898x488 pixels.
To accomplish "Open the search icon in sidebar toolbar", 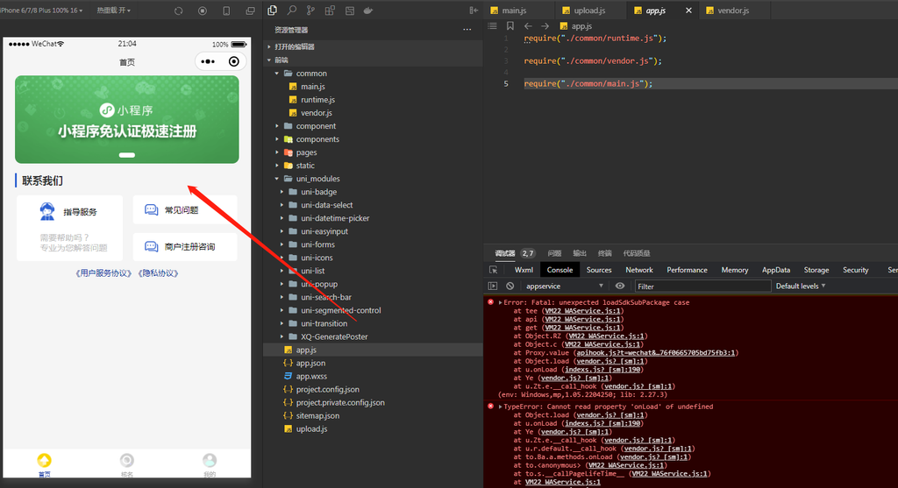I will coord(291,11).
